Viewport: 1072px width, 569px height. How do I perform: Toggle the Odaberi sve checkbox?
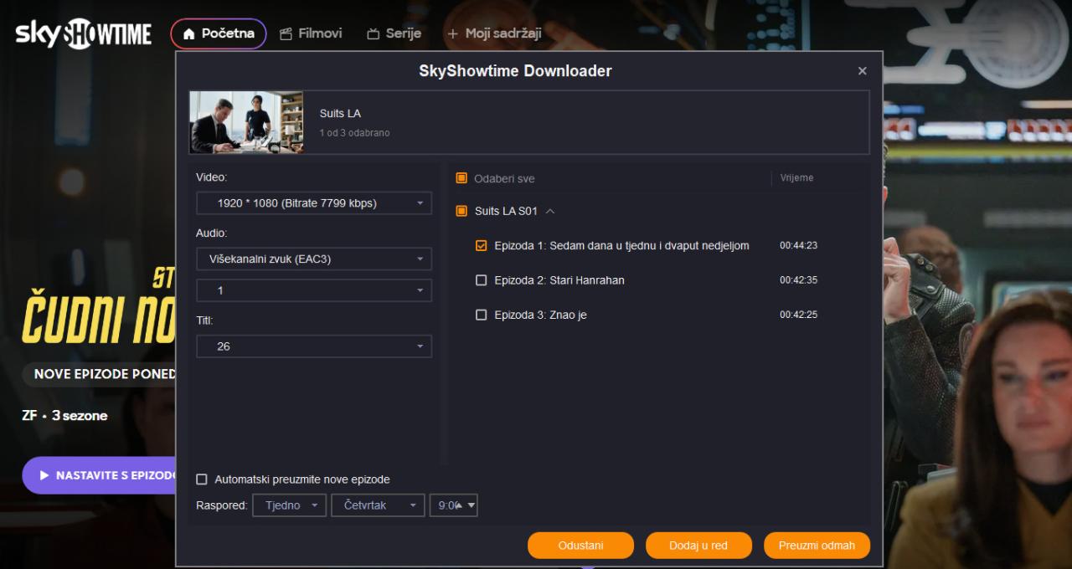click(x=461, y=178)
